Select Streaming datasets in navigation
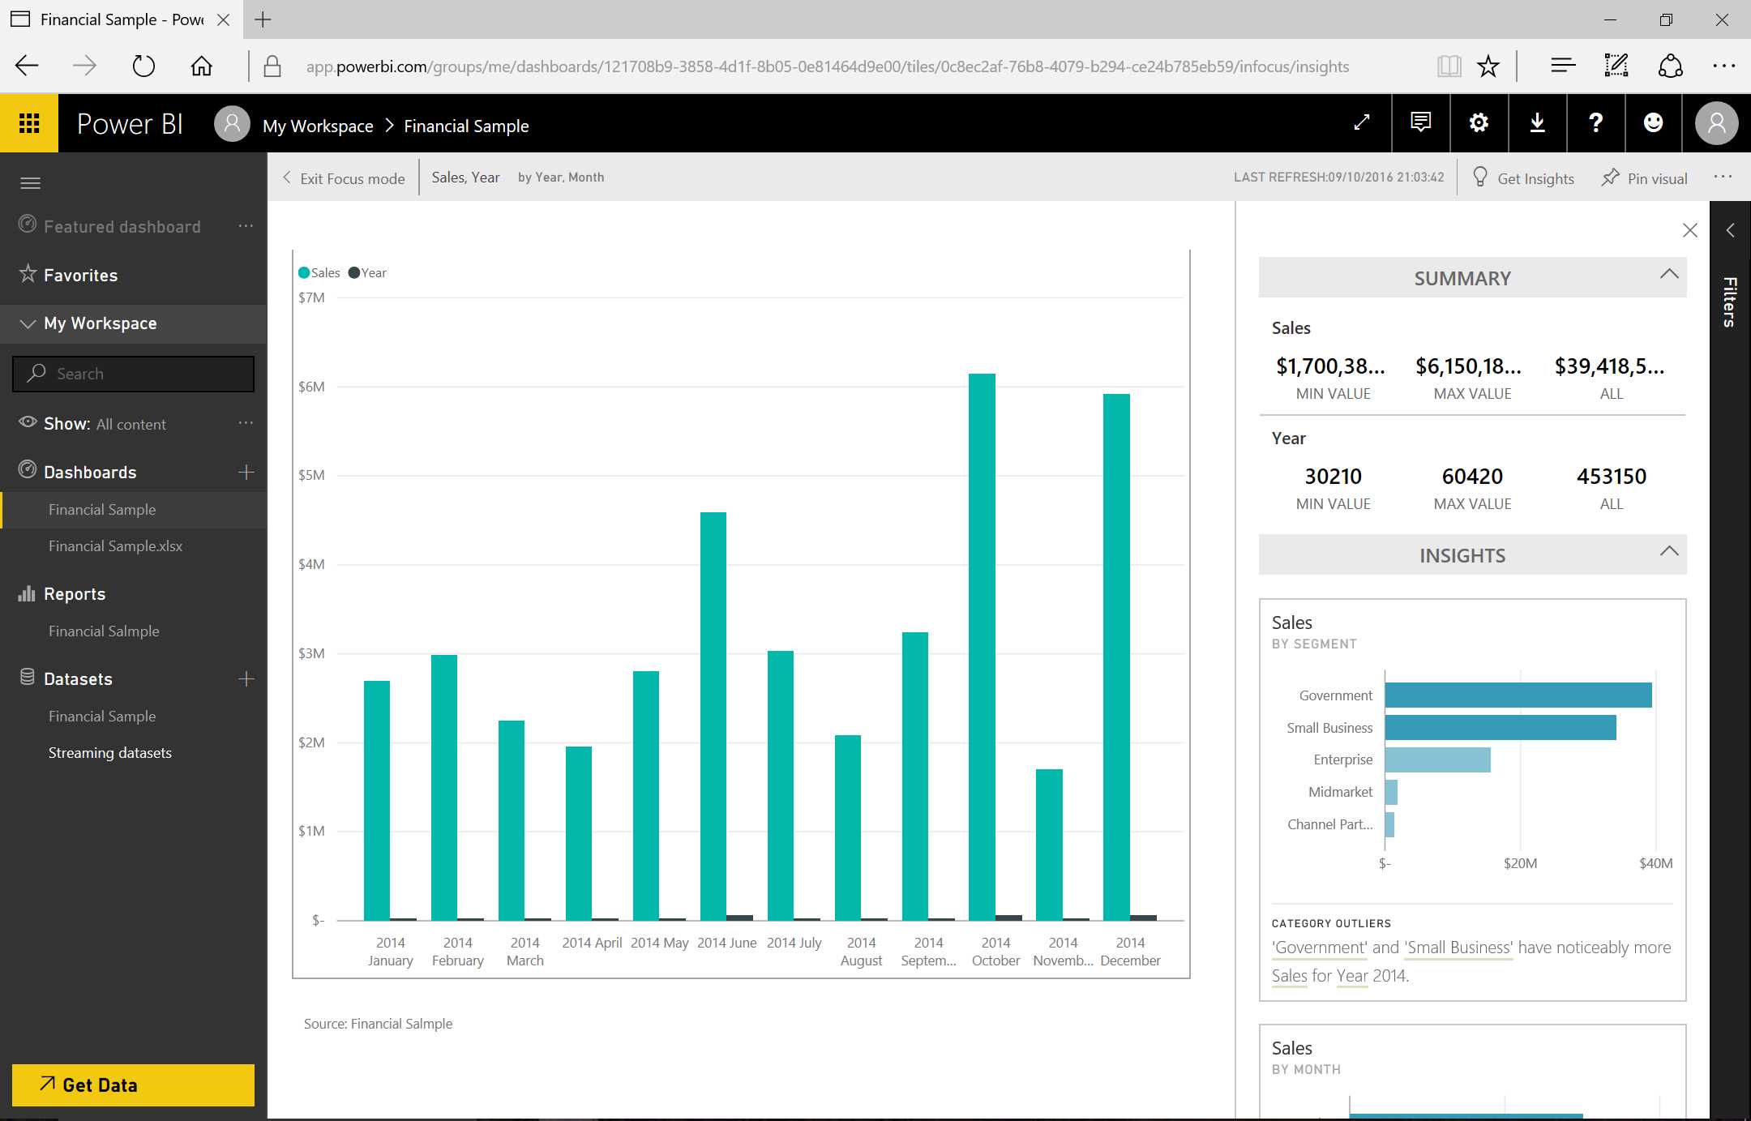Viewport: 1751px width, 1121px height. (x=110, y=753)
